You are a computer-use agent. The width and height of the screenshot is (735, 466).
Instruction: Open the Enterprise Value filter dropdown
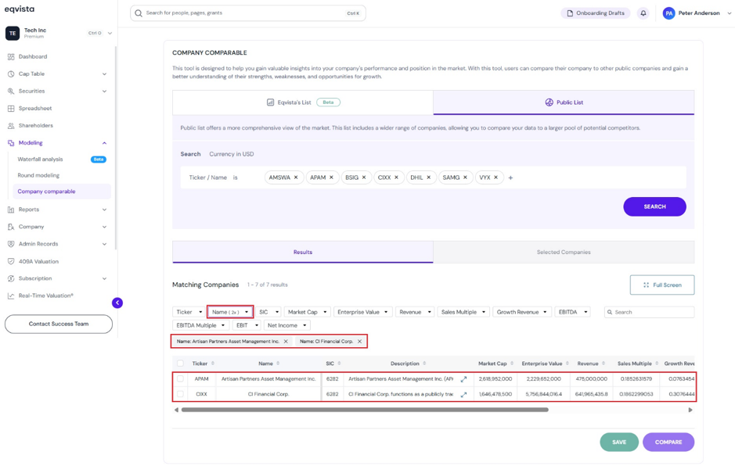(x=362, y=312)
